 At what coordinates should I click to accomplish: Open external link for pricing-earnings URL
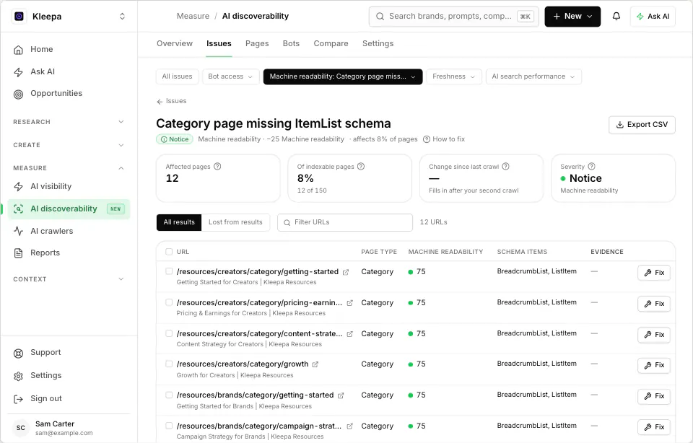tap(349, 303)
